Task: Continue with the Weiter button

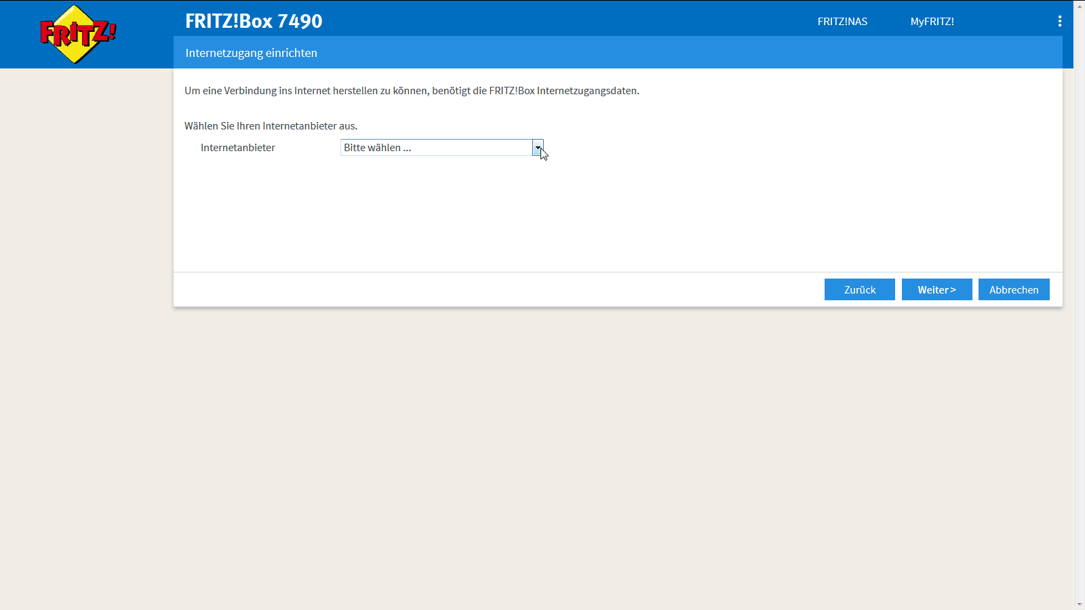Action: (937, 289)
